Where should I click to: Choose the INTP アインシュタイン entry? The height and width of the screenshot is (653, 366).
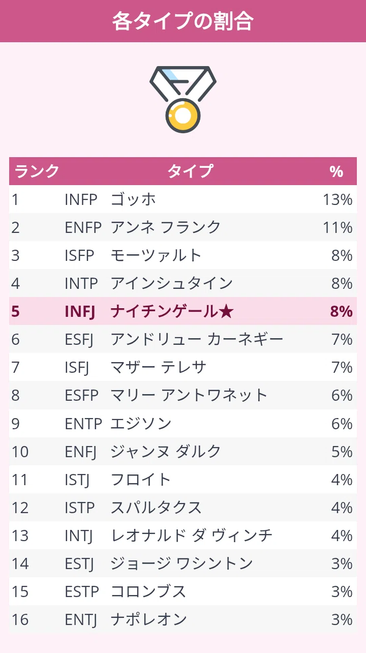(183, 283)
